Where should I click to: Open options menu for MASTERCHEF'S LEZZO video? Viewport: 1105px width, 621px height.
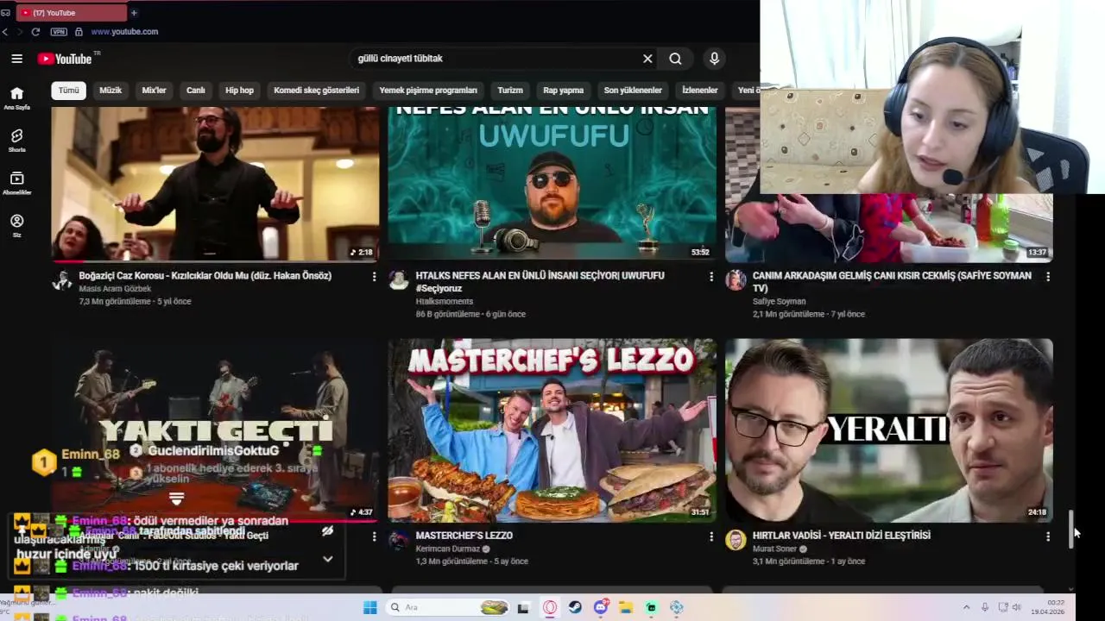(711, 536)
